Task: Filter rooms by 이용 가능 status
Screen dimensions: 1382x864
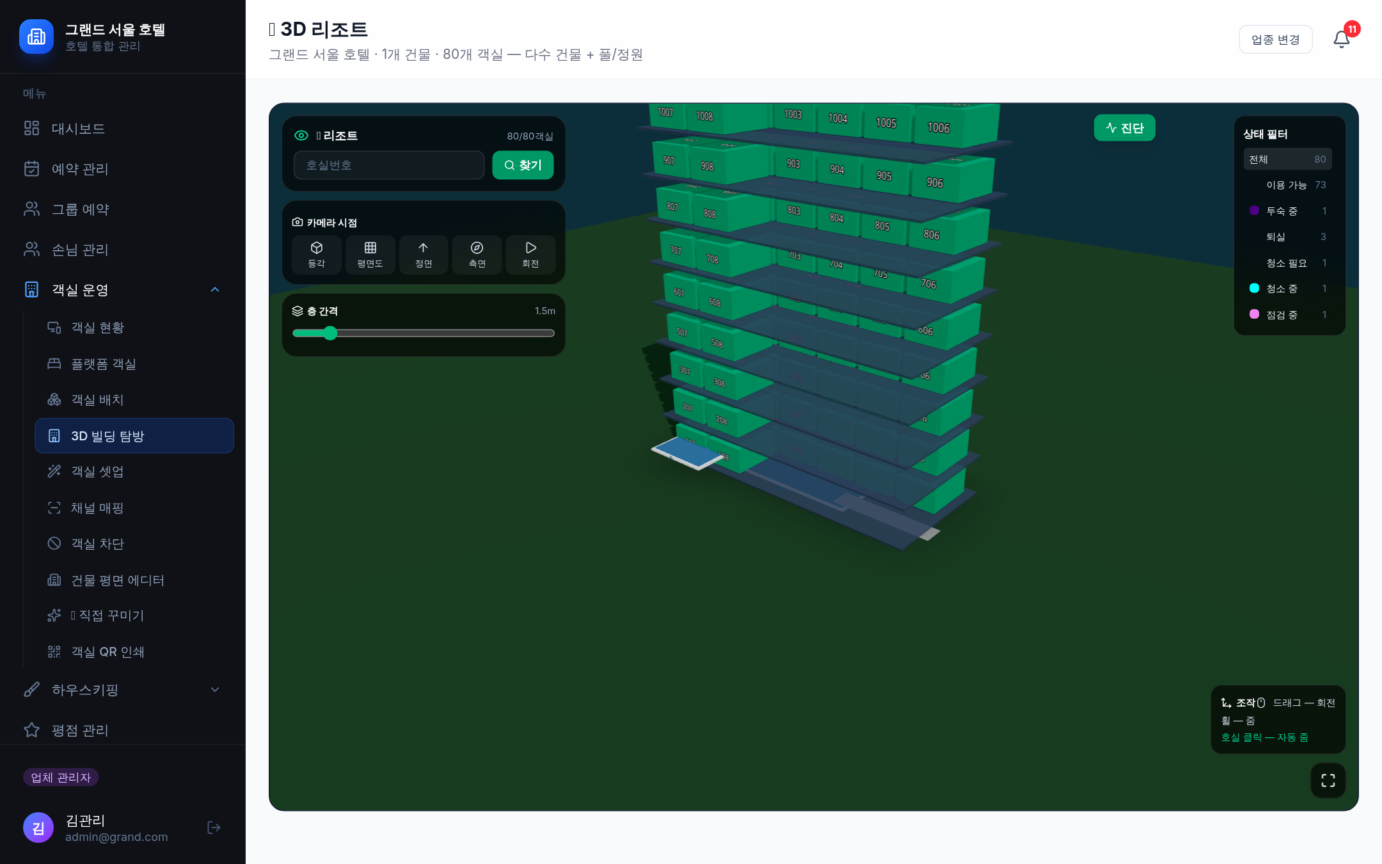Action: 1287,185
